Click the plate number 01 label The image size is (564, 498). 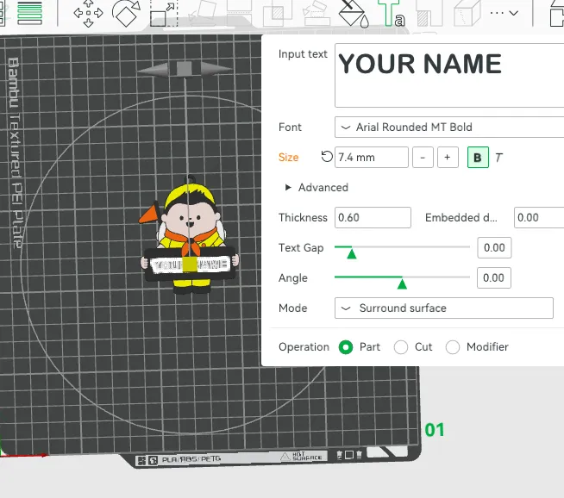[x=434, y=430]
